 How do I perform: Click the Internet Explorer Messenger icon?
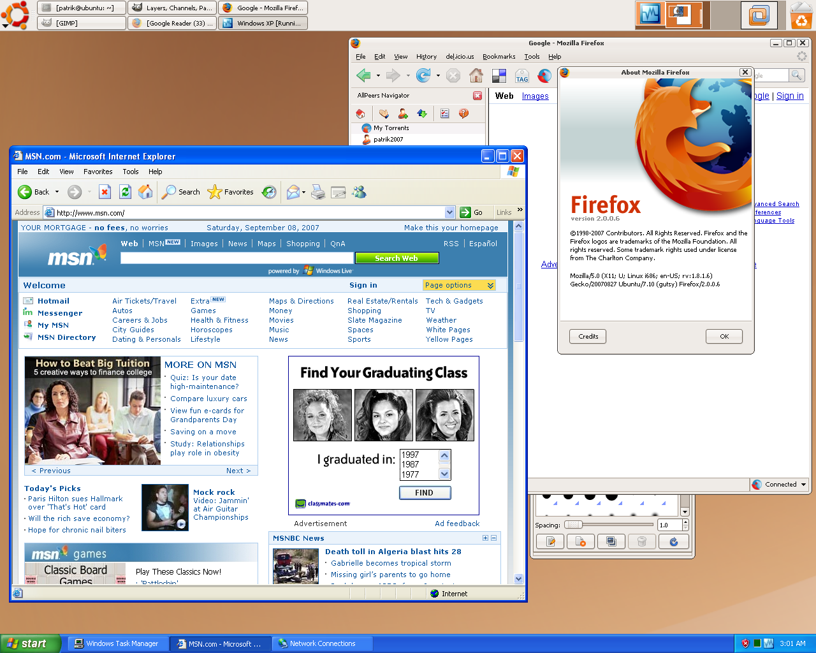(x=360, y=192)
